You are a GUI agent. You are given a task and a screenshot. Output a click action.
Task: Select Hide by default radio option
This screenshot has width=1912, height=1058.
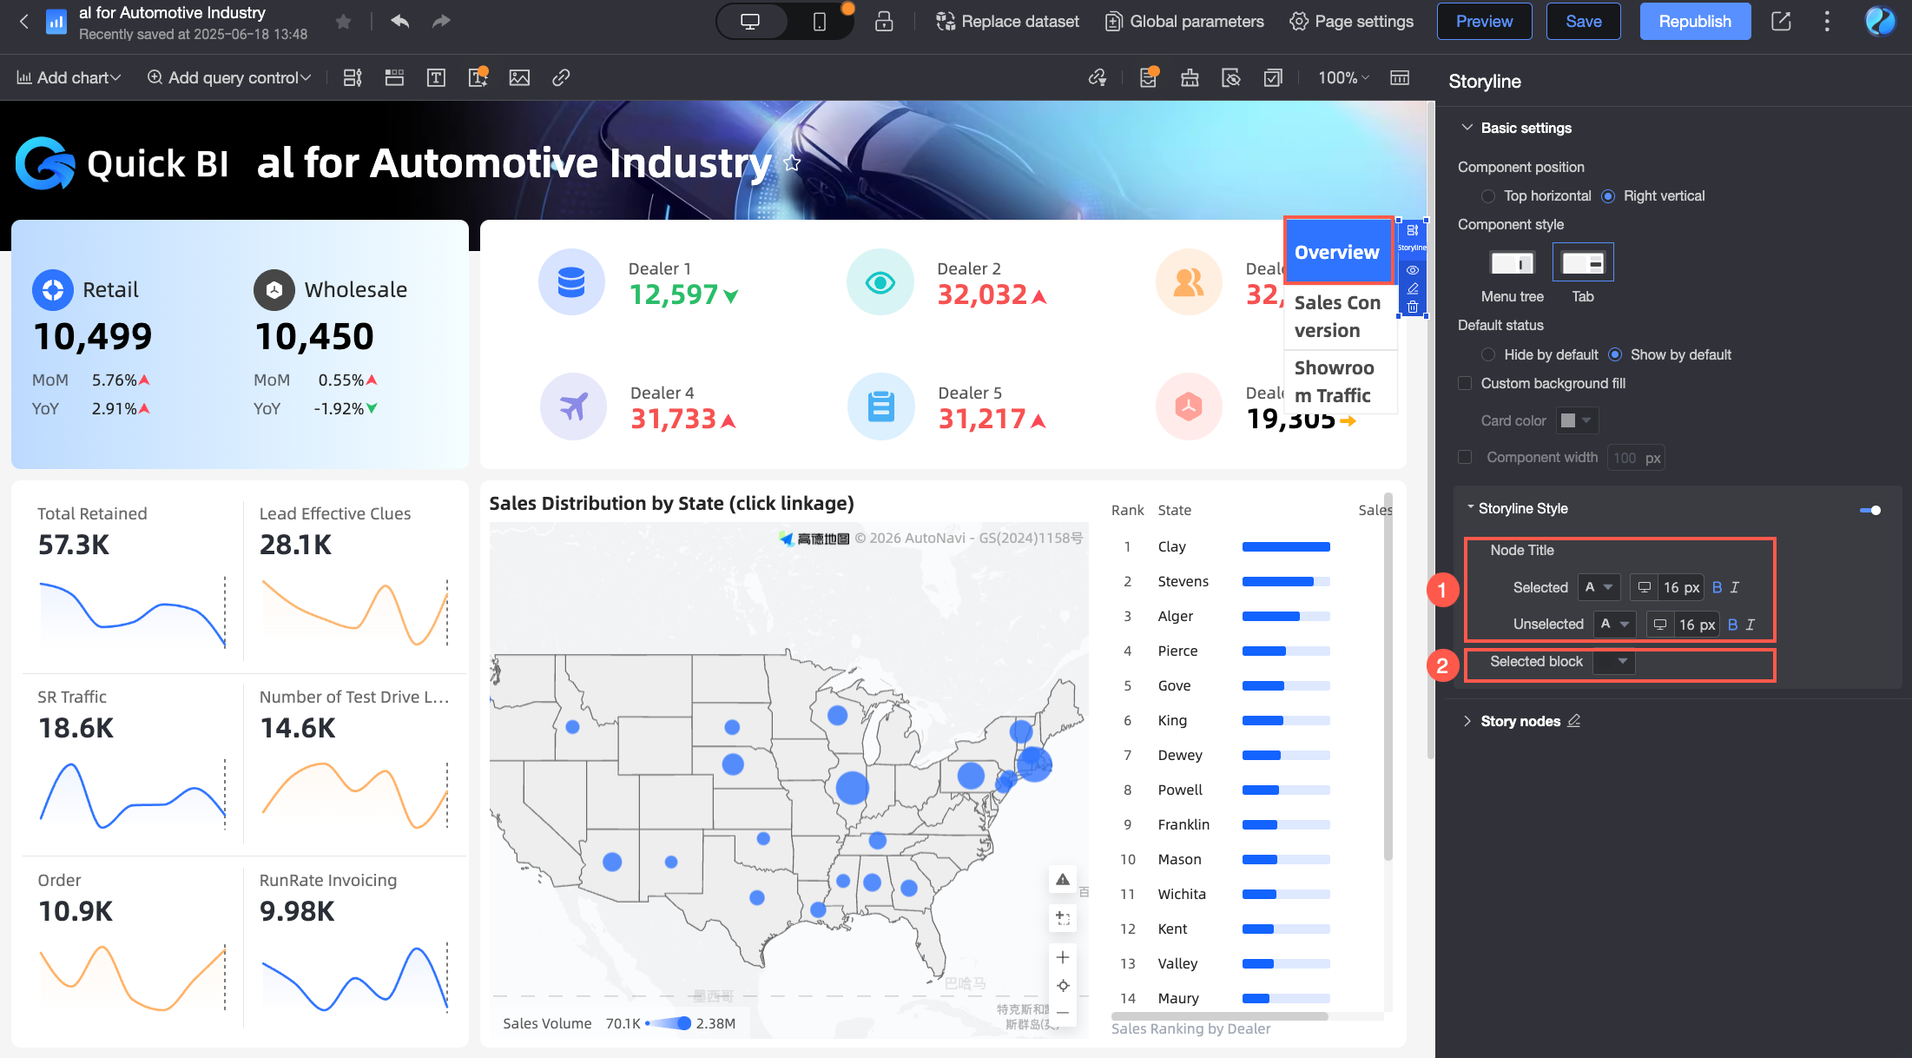click(1488, 354)
